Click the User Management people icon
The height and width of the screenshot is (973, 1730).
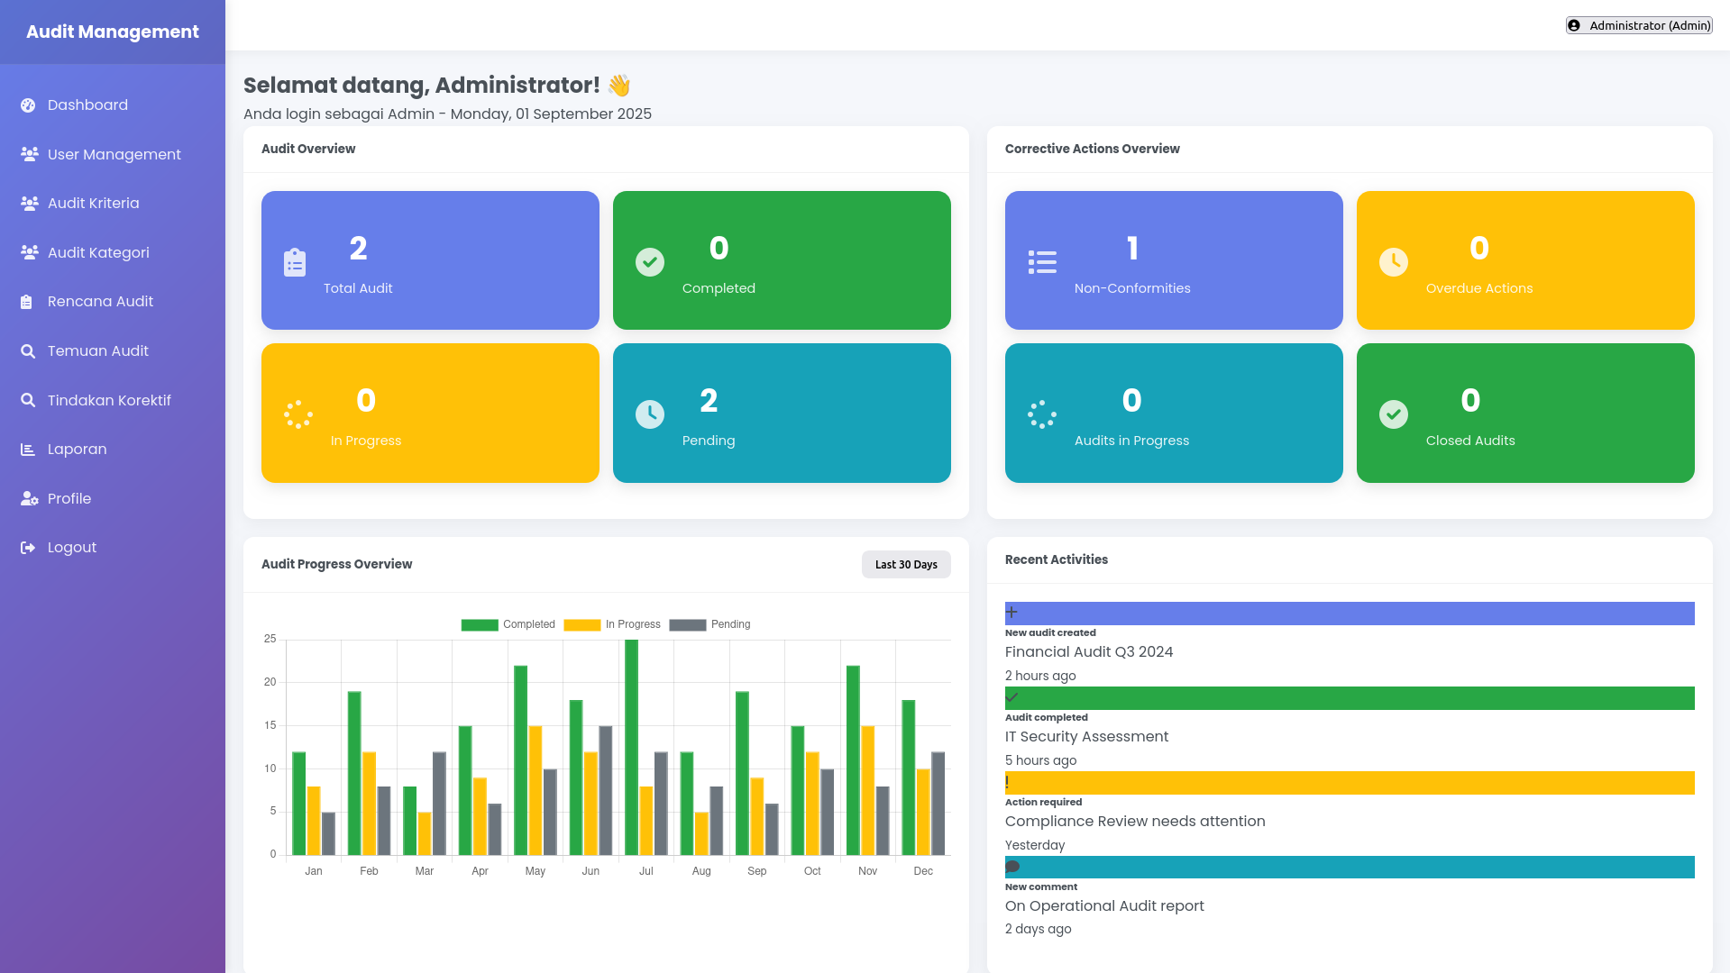[28, 154]
